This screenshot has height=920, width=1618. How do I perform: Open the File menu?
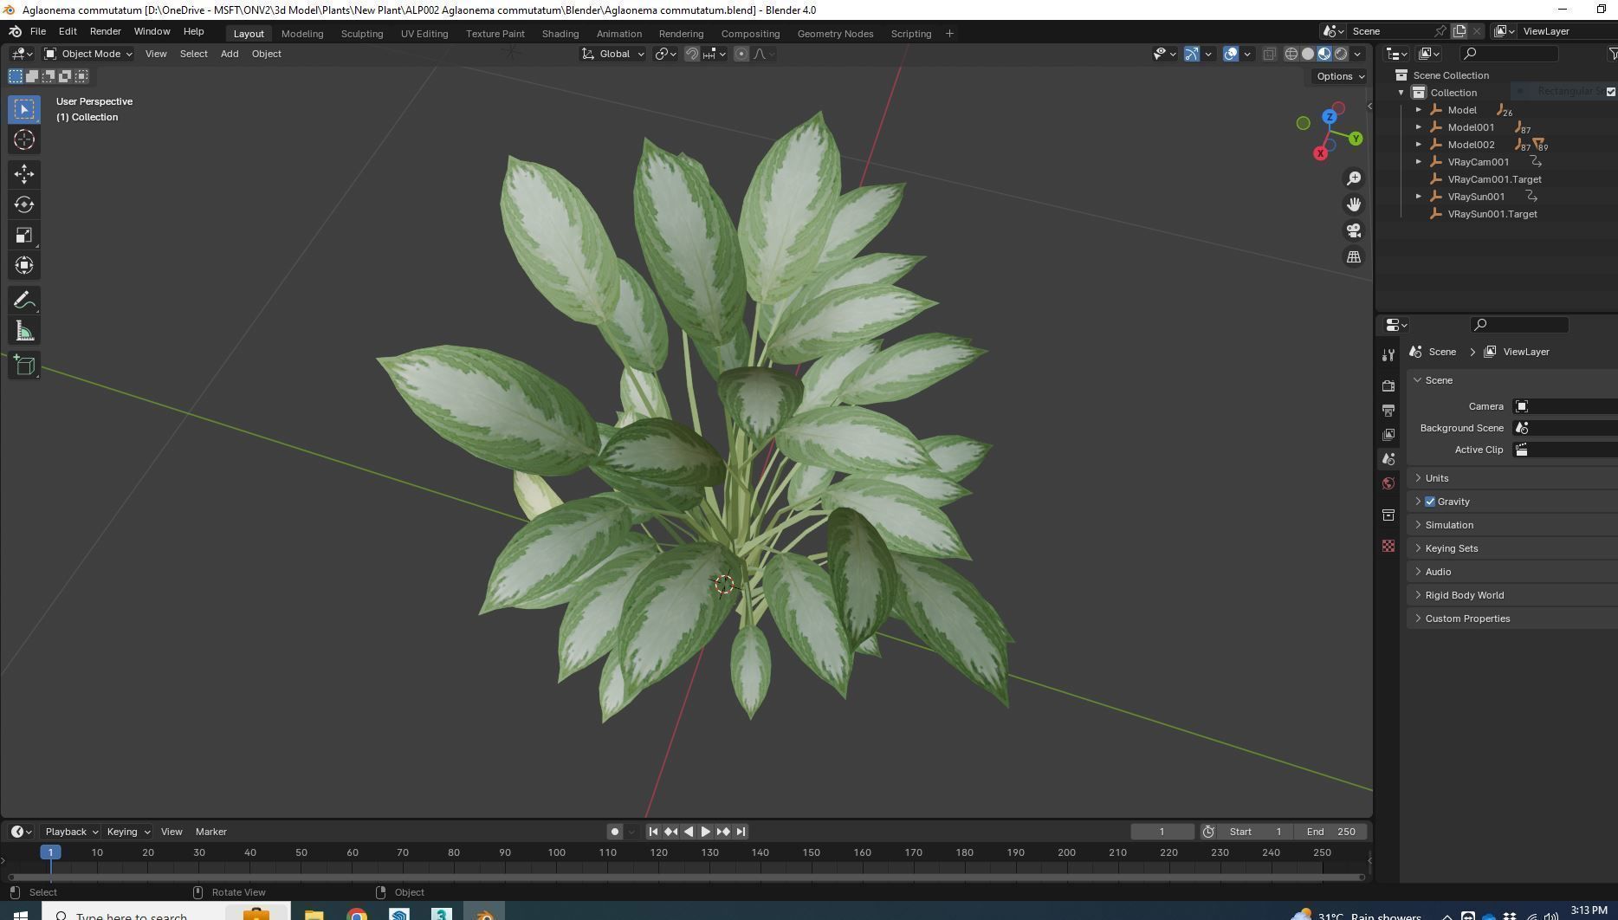38,31
